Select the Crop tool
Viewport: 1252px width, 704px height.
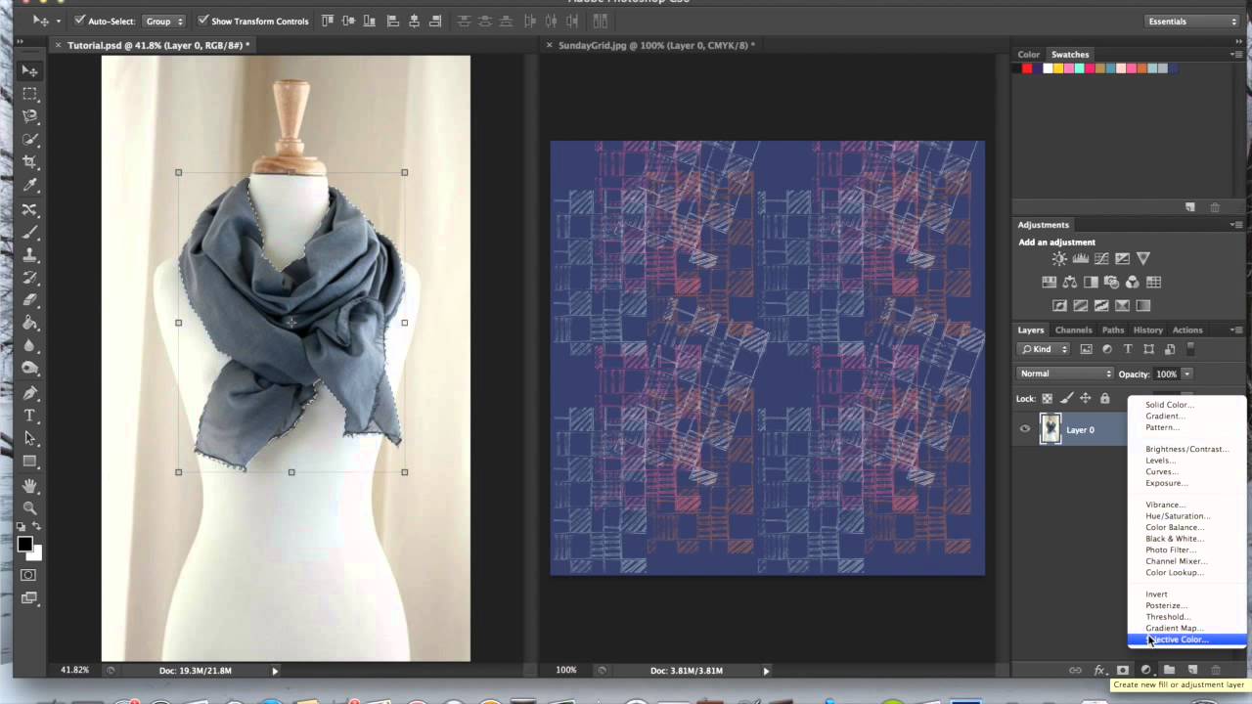coord(29,162)
